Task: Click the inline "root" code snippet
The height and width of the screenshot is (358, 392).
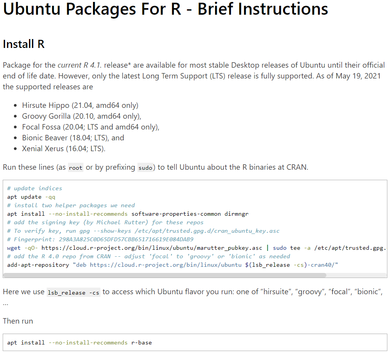Action: pyautogui.click(x=75, y=168)
